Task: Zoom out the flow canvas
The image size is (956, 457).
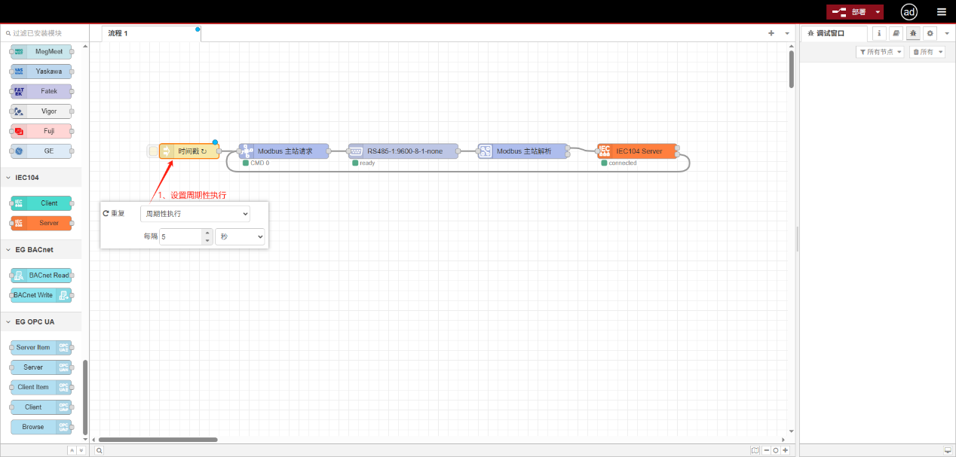Action: pyautogui.click(x=766, y=450)
